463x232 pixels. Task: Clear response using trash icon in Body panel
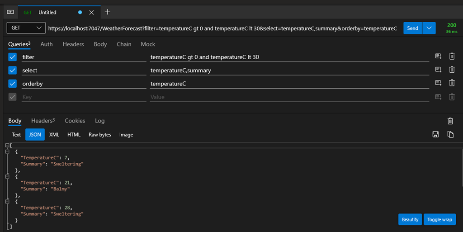[x=450, y=121]
